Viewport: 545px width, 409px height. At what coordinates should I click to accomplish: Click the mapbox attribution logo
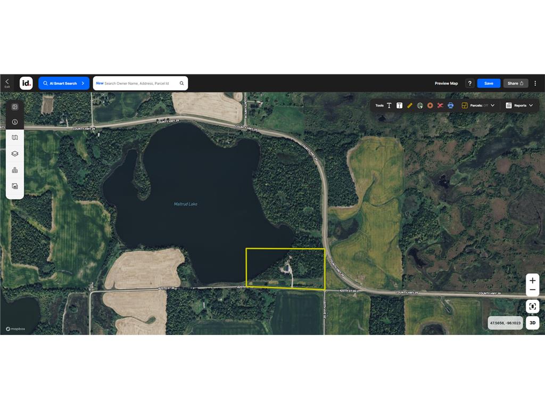click(x=15, y=329)
